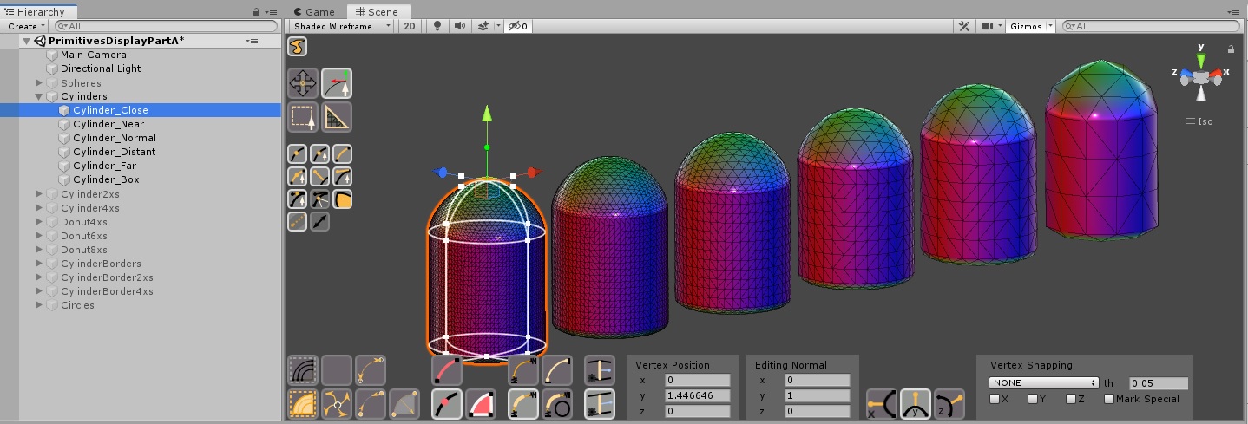
Task: Open the Vertex Snapping NONE dropdown
Action: pyautogui.click(x=1044, y=382)
